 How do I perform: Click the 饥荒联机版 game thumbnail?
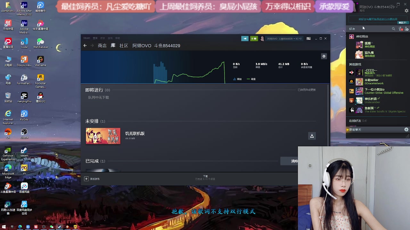point(103,136)
